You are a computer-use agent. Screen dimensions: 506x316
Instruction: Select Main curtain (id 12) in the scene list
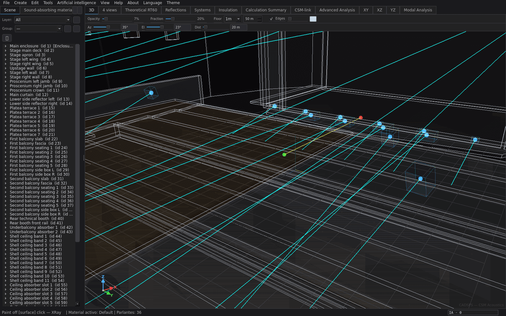[29, 95]
